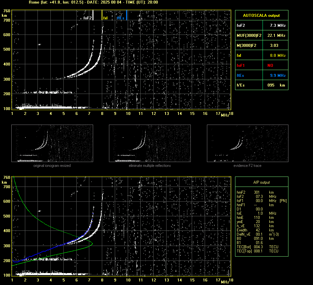Click the B0 value '091.0'
This screenshot has height=285, width=313.
coord(258,239)
